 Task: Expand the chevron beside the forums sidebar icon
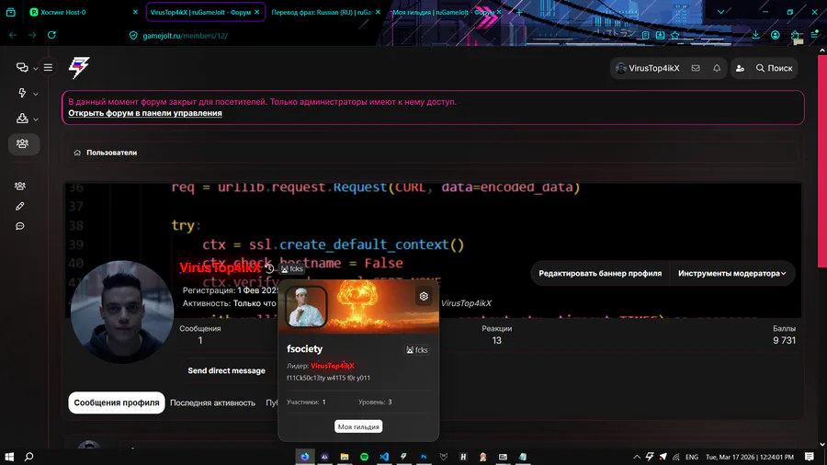click(35, 68)
